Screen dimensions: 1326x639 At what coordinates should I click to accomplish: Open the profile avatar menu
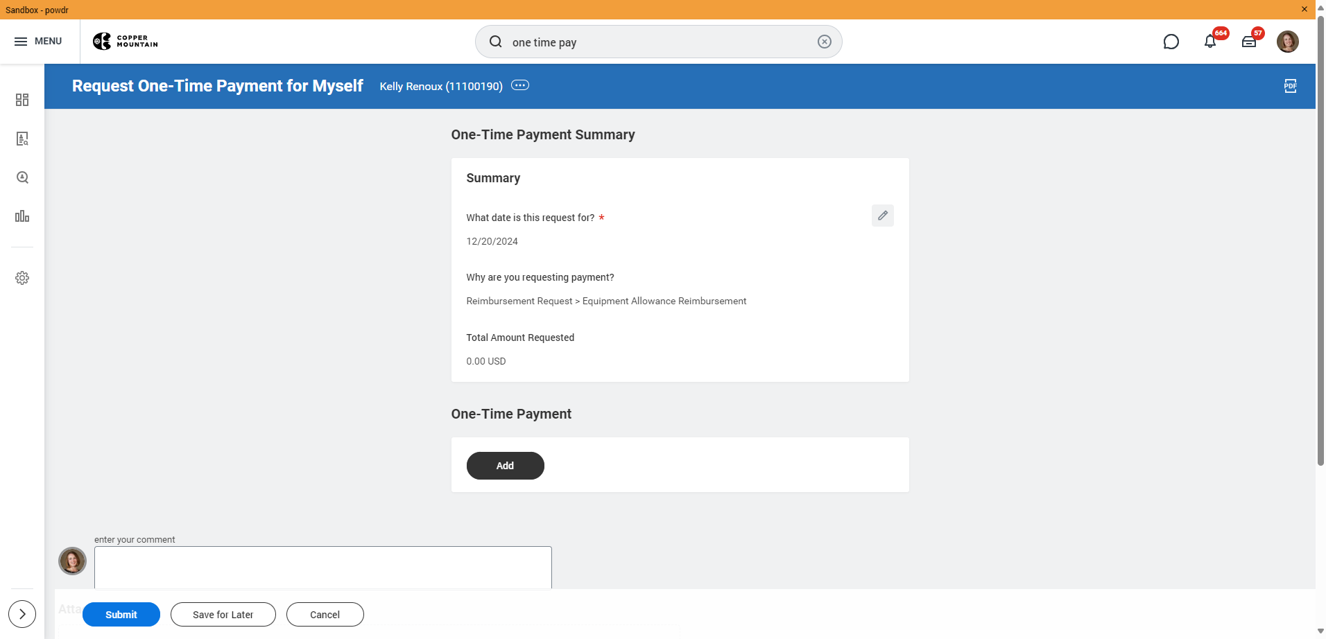1288,42
